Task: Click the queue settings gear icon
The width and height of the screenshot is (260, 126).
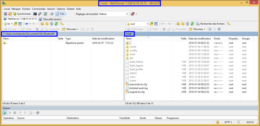Action: click(x=38, y=113)
